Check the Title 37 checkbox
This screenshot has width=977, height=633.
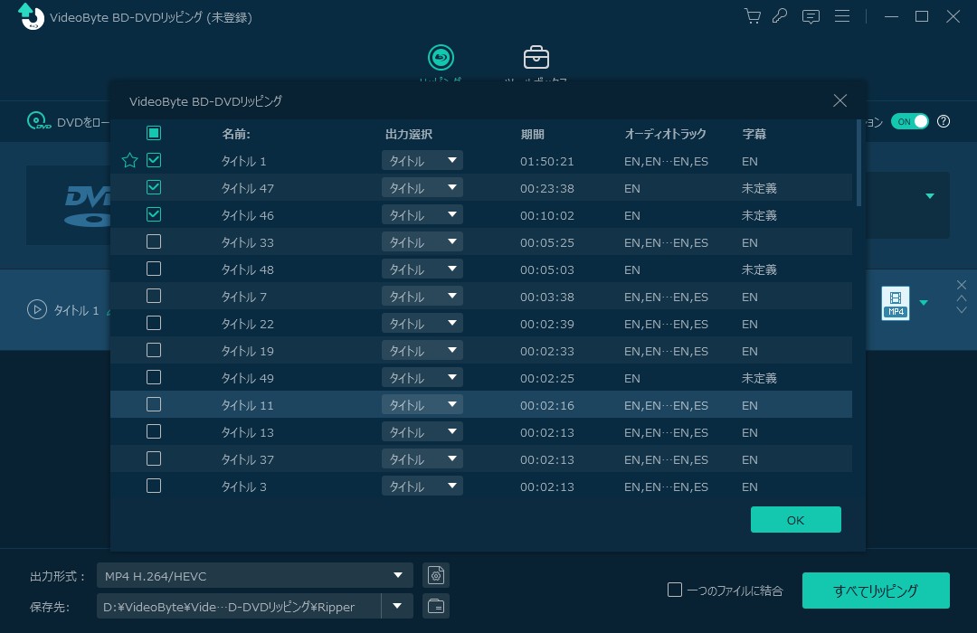click(x=154, y=458)
